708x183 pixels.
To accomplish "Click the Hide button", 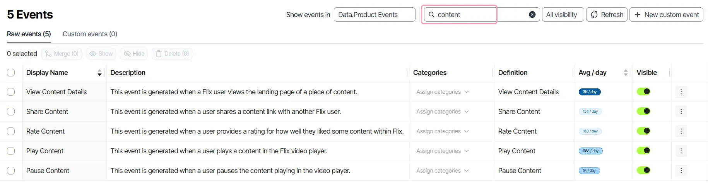I will (x=134, y=54).
